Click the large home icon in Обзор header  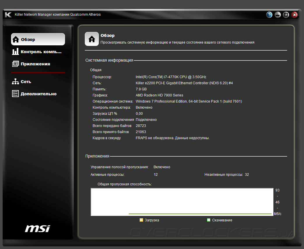point(92,39)
